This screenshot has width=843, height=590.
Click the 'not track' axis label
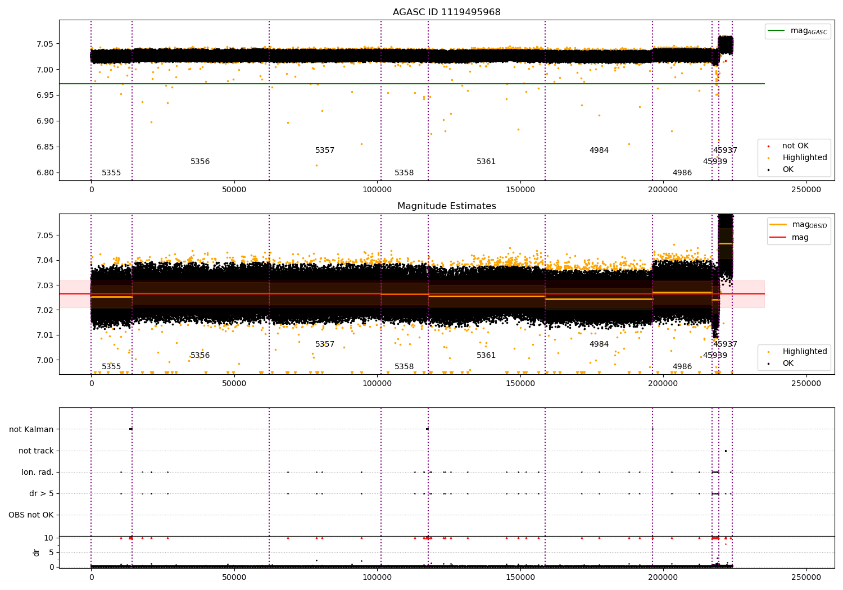click(36, 451)
